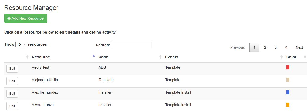Select the blue swatch for Alex Hernandez

click(x=288, y=92)
